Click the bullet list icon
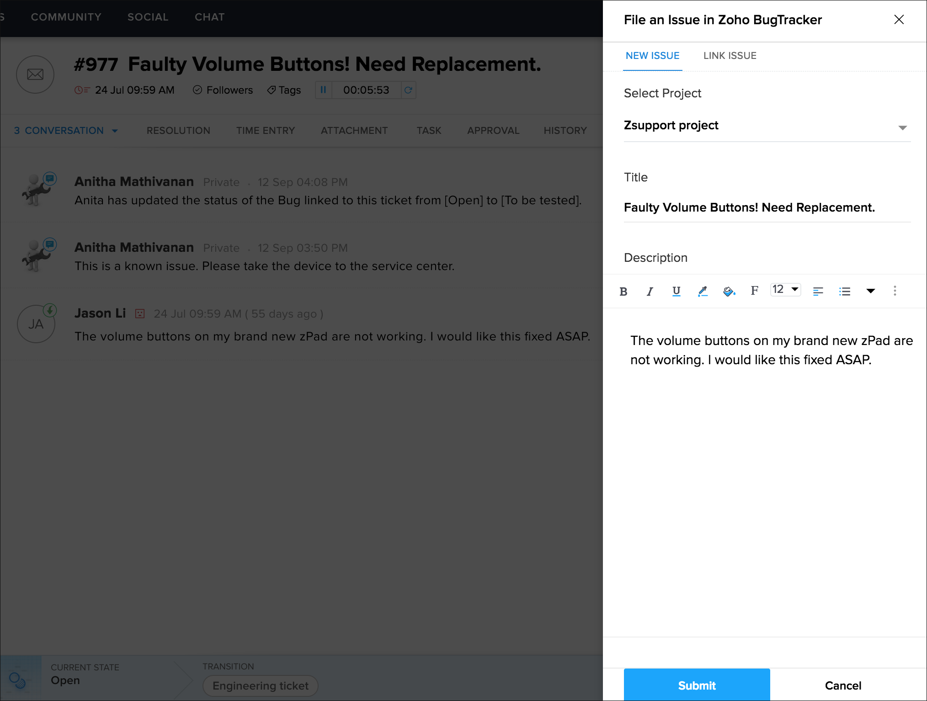927x701 pixels. tap(844, 291)
